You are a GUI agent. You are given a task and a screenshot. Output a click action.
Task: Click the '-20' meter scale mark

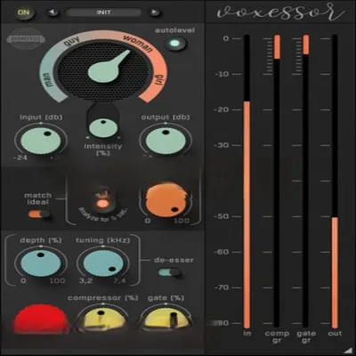tap(222, 109)
